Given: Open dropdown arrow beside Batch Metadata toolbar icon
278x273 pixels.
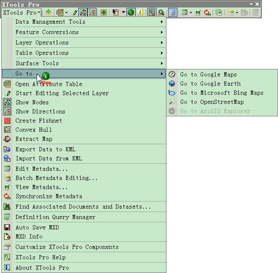Looking at the screenshot, I should 237,12.
